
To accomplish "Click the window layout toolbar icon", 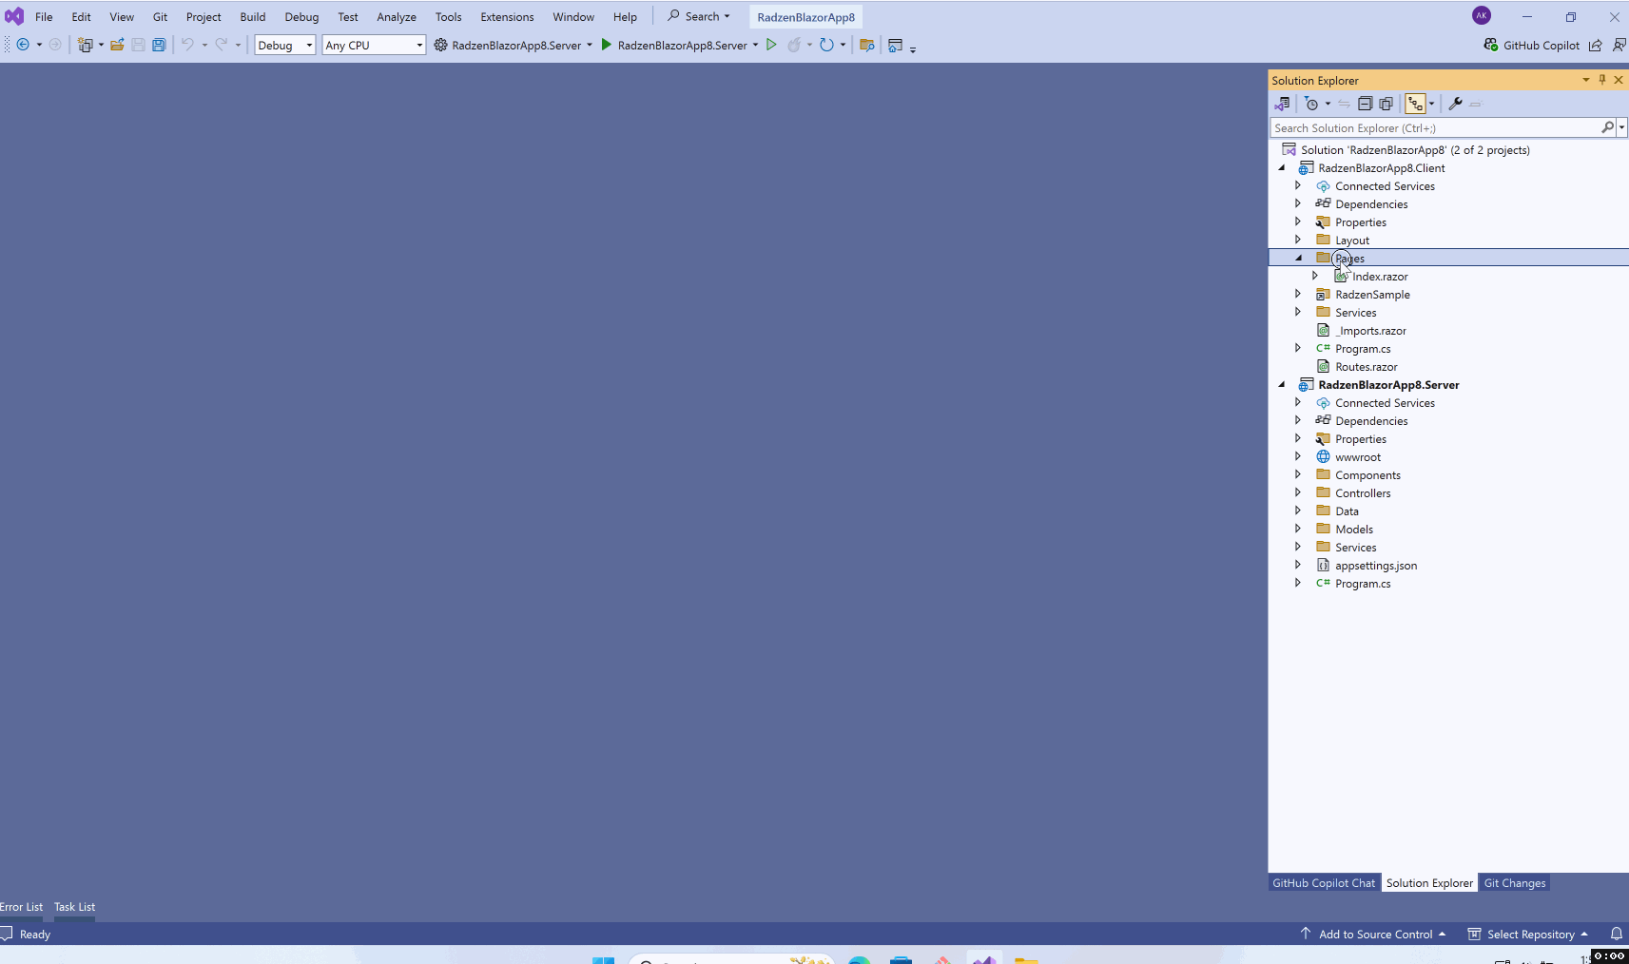I will pos(895,45).
